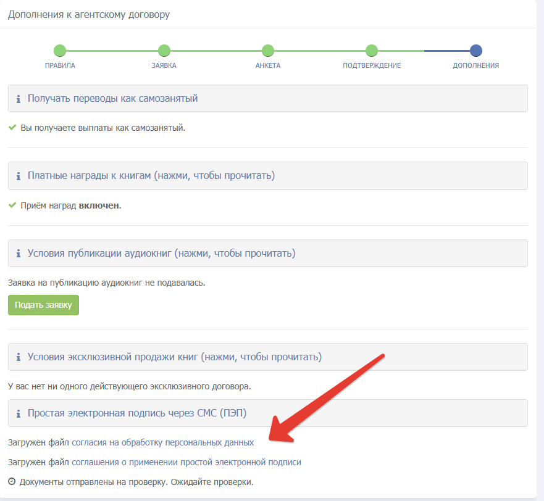Click the green checkmark next to 'Приём наград включен'
Screen dimensions: 544x501
pos(12,205)
